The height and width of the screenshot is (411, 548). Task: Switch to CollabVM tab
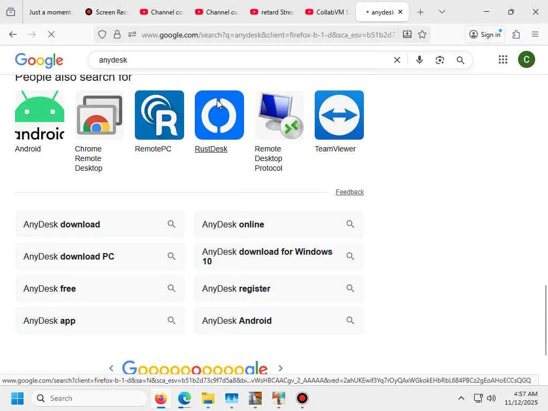[x=327, y=12]
